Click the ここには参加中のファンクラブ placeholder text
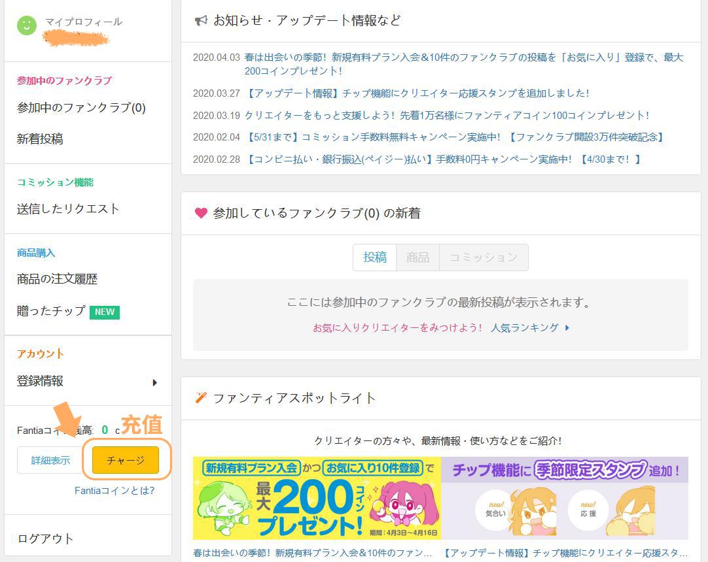The height and width of the screenshot is (562, 708). coord(440,302)
